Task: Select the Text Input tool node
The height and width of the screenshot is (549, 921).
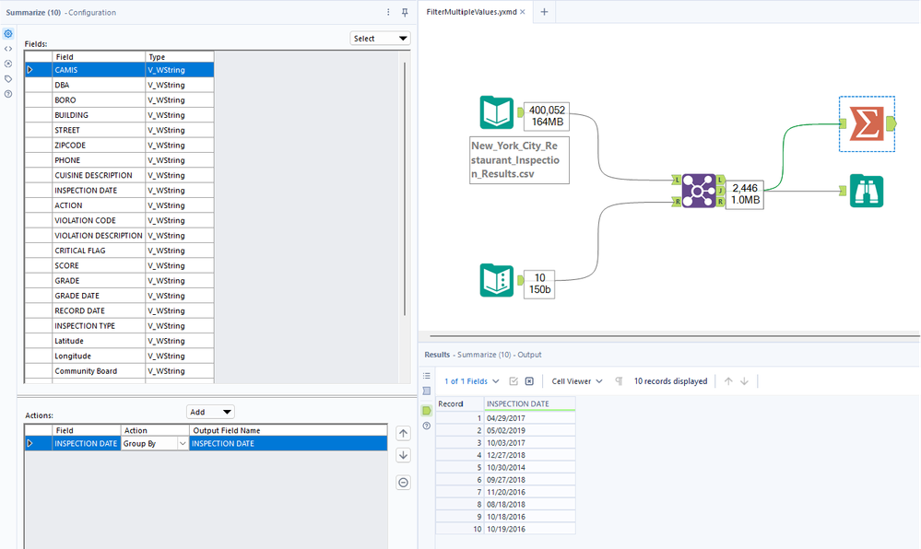Action: pos(496,280)
